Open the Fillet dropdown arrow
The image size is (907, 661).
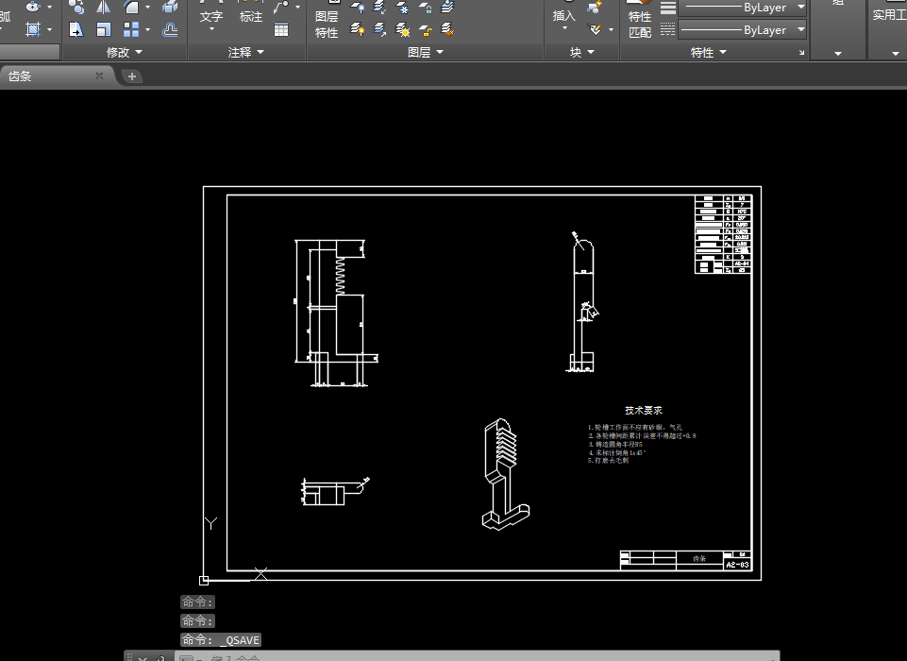tap(148, 7)
